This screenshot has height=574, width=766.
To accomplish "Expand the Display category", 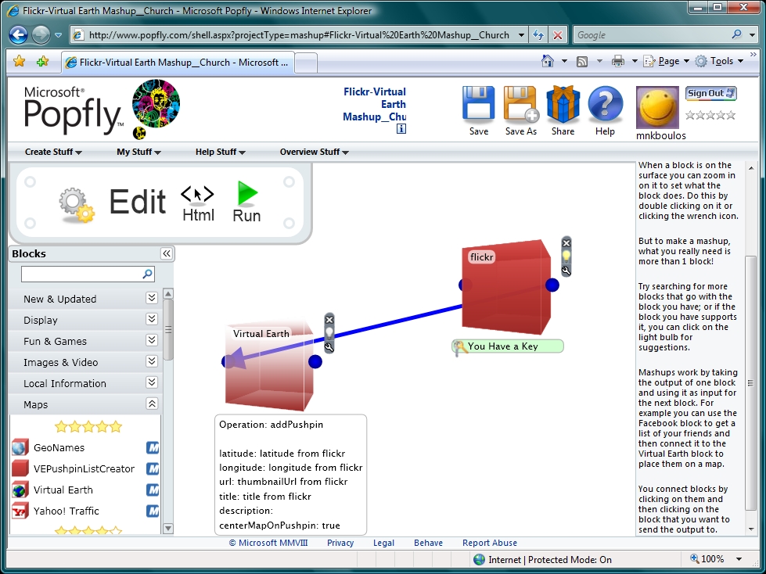I will [x=152, y=319].
